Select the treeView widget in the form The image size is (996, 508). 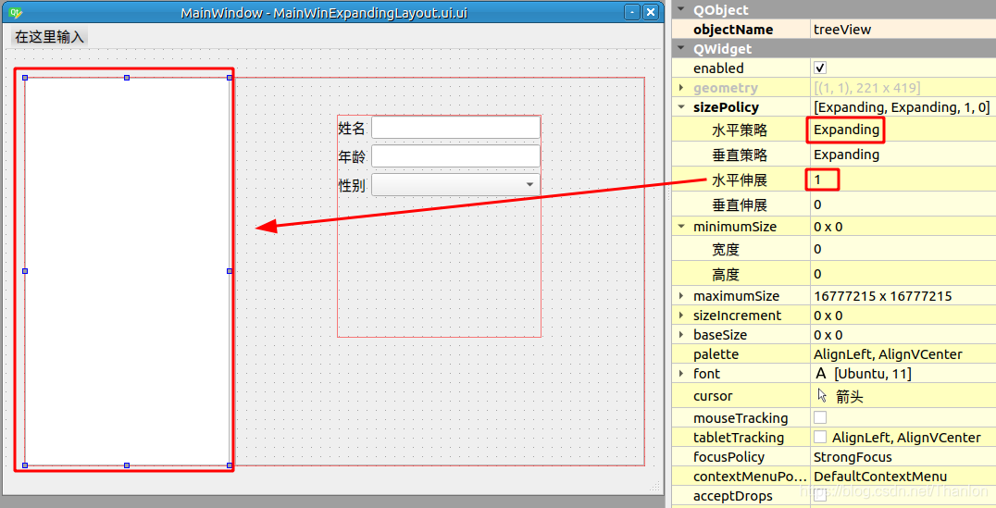pyautogui.click(x=127, y=271)
